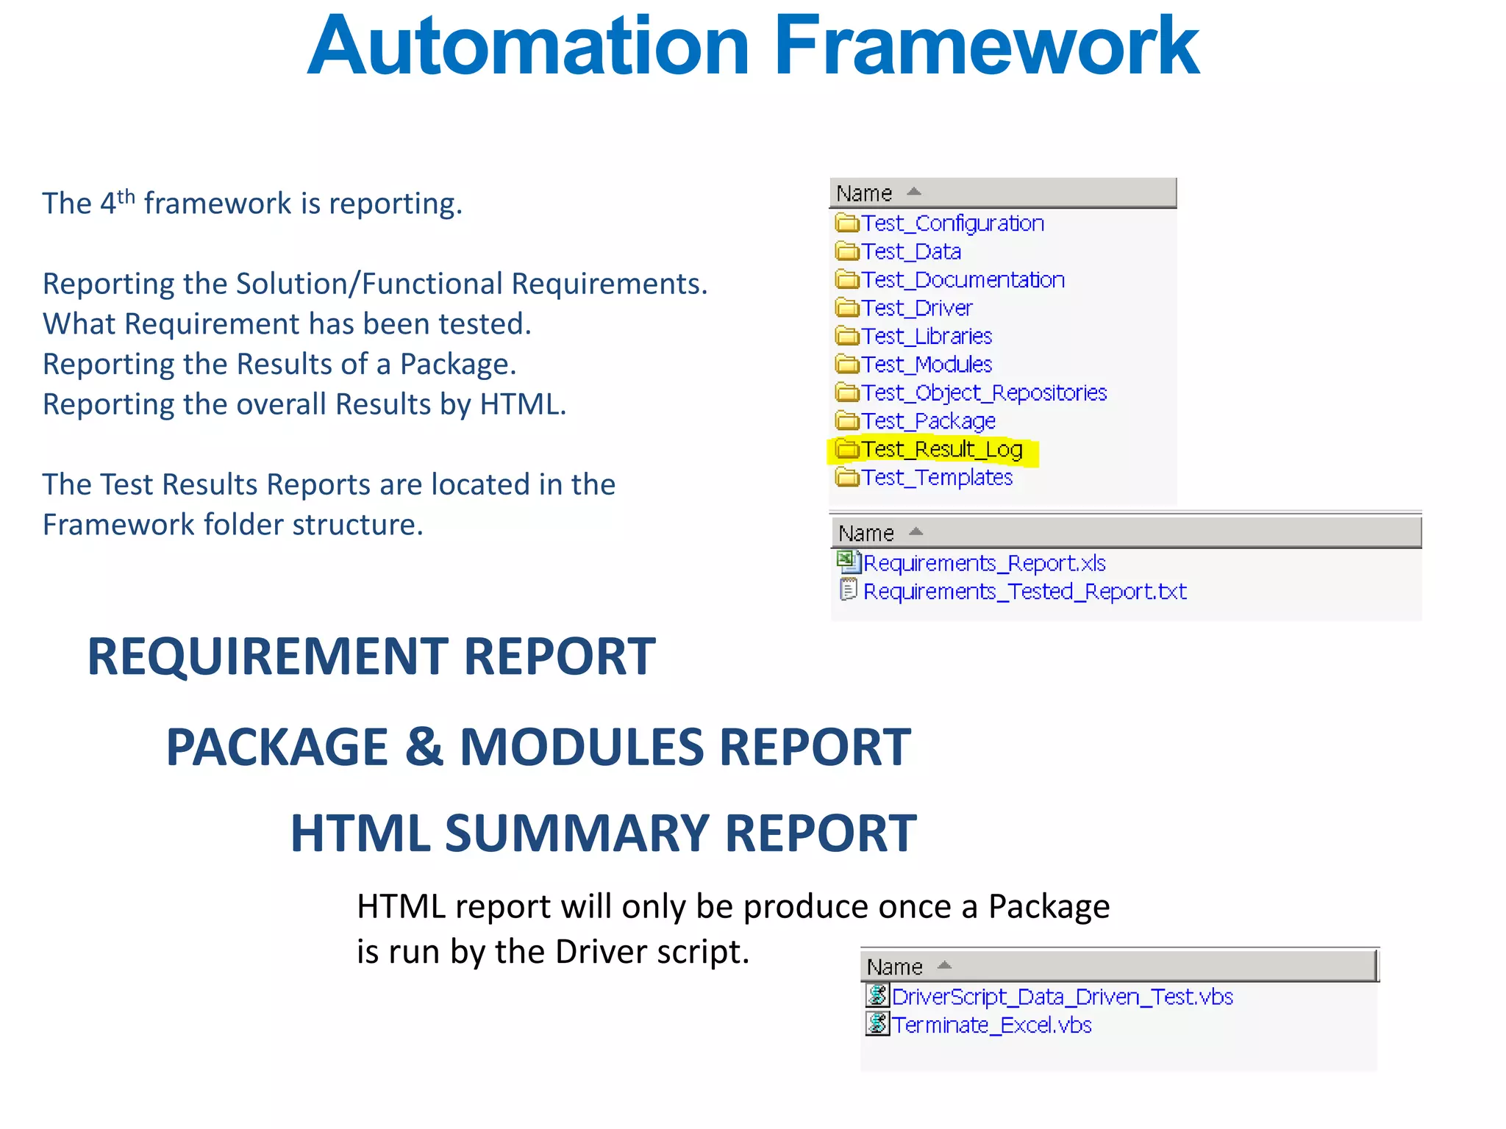Click 'The 4th framework is reporting.' line
The height and width of the screenshot is (1129, 1506).
click(252, 203)
